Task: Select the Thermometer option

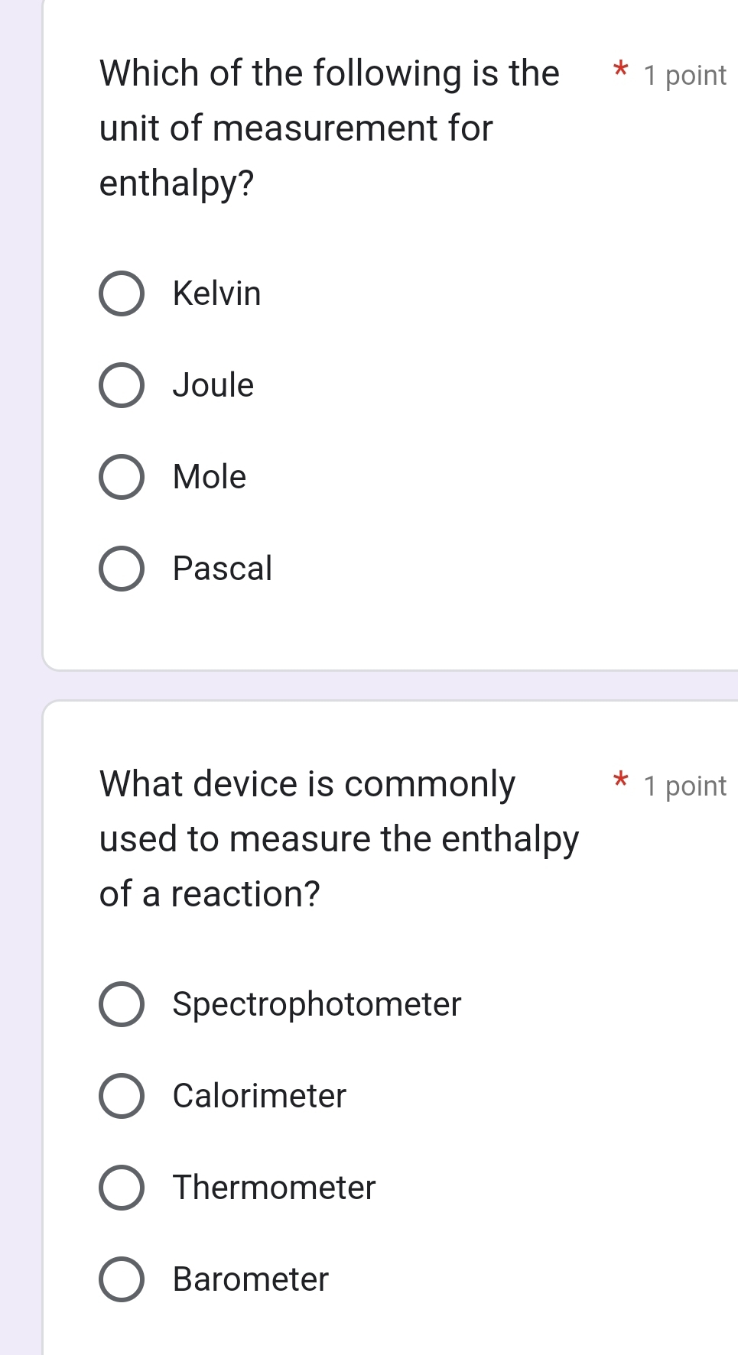Action: pyautogui.click(x=122, y=1187)
